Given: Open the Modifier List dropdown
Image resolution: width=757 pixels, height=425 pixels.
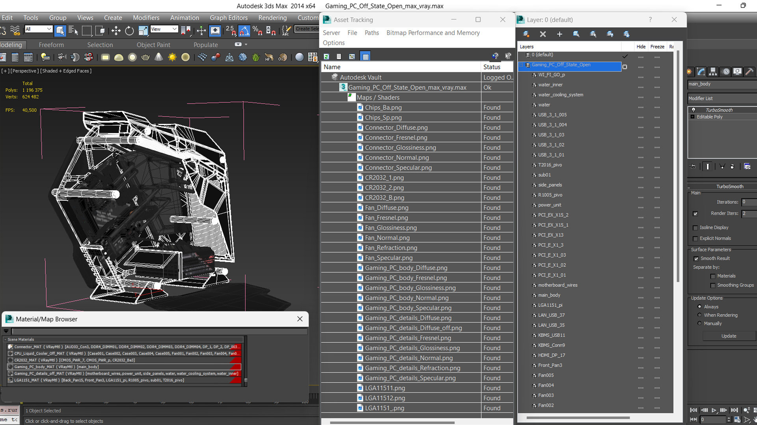Looking at the screenshot, I should click(722, 98).
